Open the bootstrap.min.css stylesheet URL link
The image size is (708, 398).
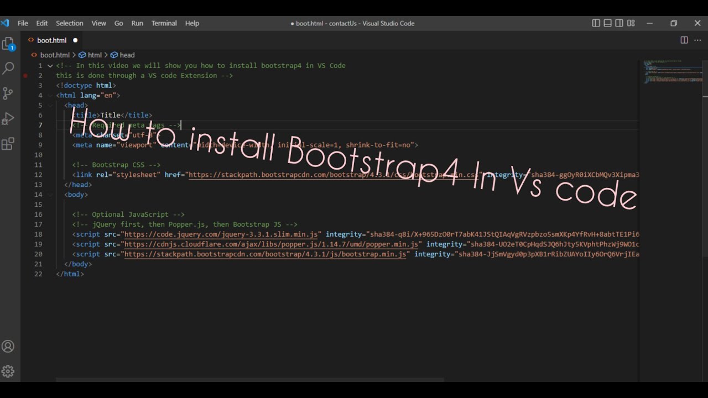tap(334, 175)
